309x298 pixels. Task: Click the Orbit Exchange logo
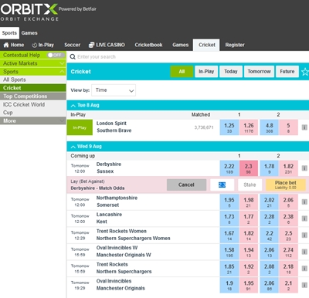tap(29, 12)
